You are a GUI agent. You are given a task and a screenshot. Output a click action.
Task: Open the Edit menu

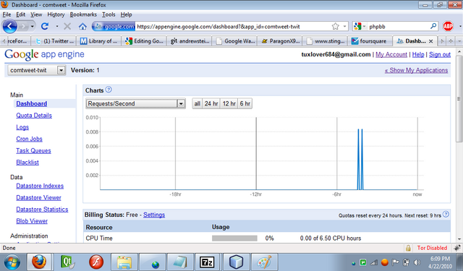pos(20,14)
